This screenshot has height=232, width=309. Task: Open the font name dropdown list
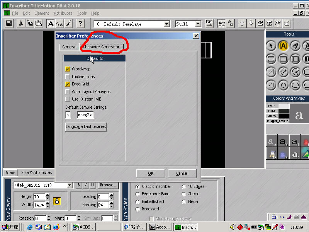point(70,185)
